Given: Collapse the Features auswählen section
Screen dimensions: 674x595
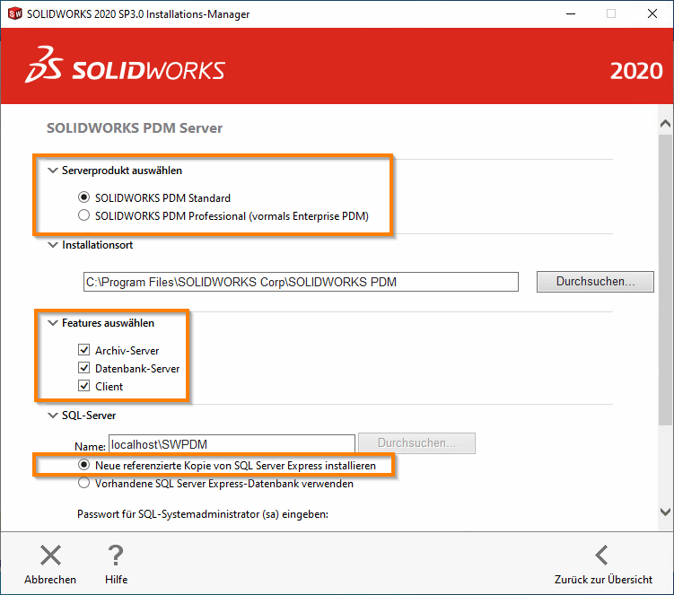Looking at the screenshot, I should tap(53, 323).
